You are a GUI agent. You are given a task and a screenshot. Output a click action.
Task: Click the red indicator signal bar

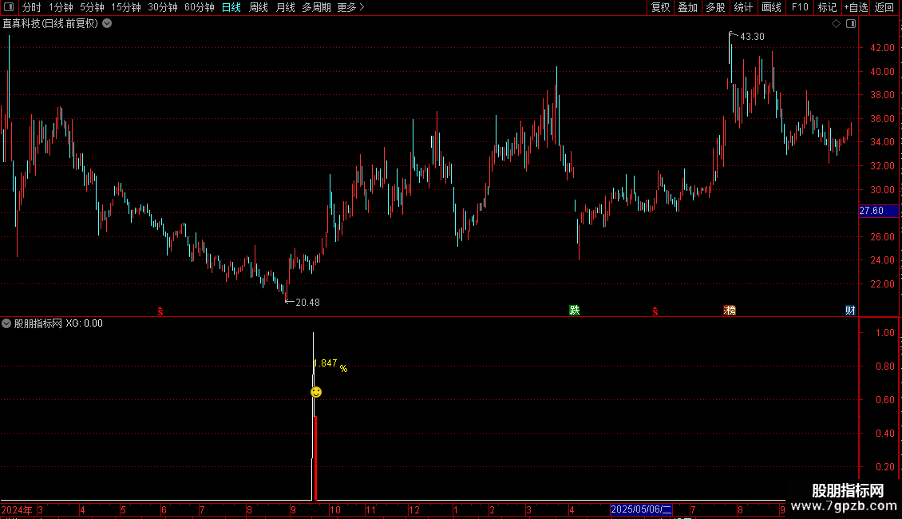(x=316, y=458)
